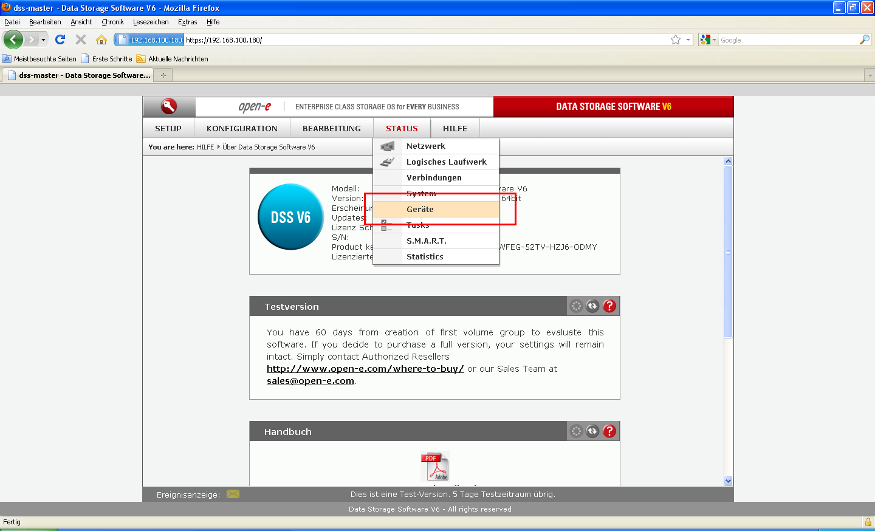Click the sales@open-e.com email link
875x531 pixels.
click(x=311, y=381)
